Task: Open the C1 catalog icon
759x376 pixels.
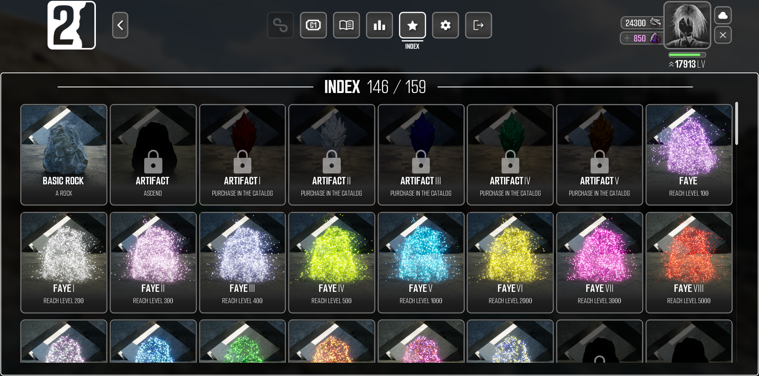Action: tap(313, 25)
